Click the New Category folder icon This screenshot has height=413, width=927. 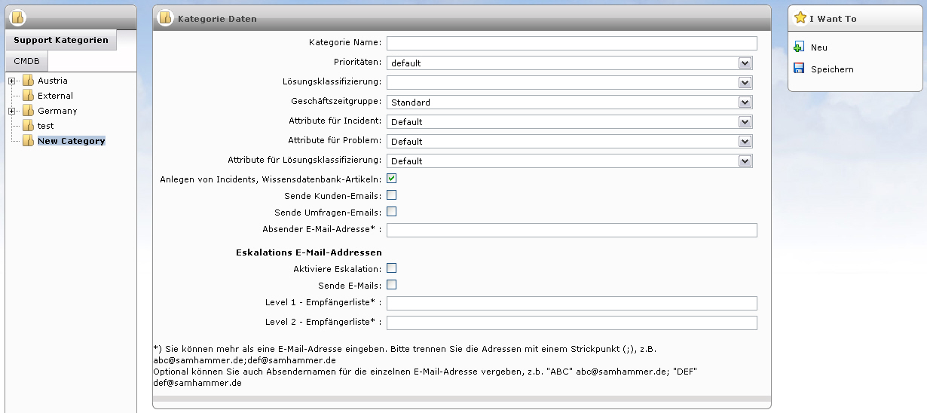pyautogui.click(x=28, y=141)
